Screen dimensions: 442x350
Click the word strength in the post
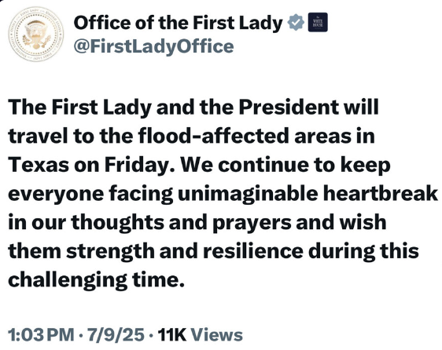pos(110,252)
